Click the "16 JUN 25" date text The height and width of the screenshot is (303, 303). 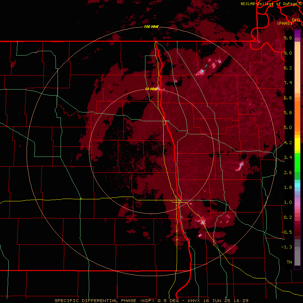216,301
